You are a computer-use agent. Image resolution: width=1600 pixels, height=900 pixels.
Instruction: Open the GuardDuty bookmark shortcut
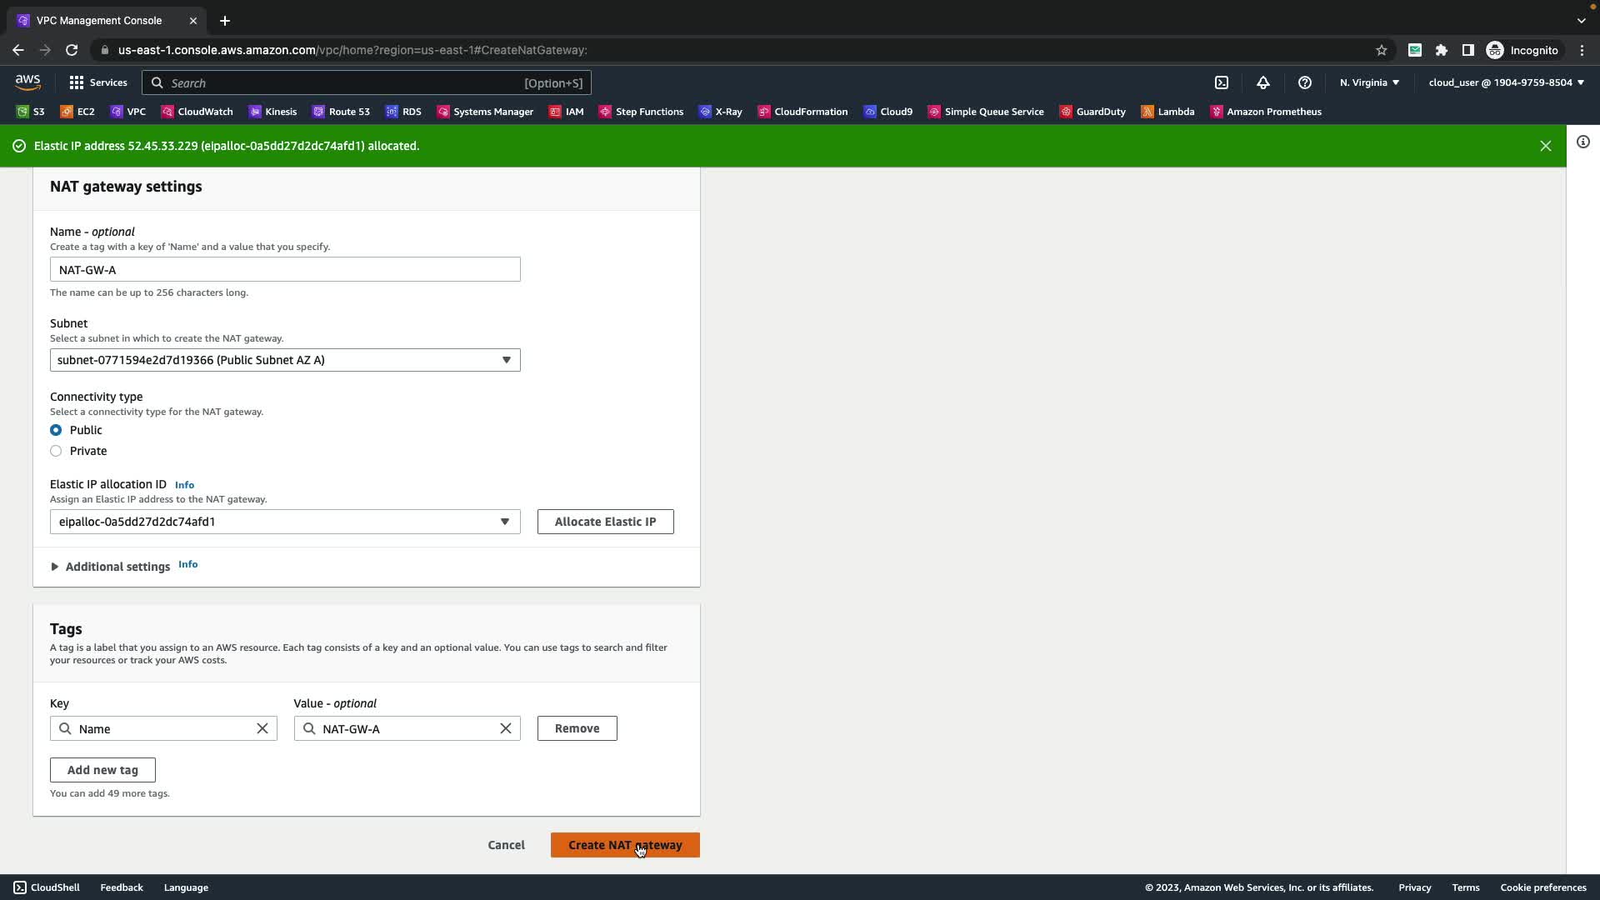pos(1092,112)
